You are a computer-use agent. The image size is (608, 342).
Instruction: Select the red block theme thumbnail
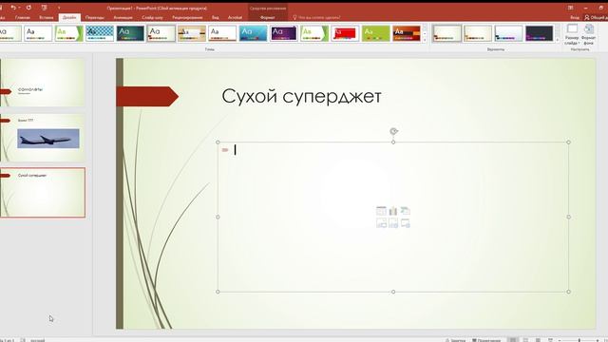click(x=345, y=33)
